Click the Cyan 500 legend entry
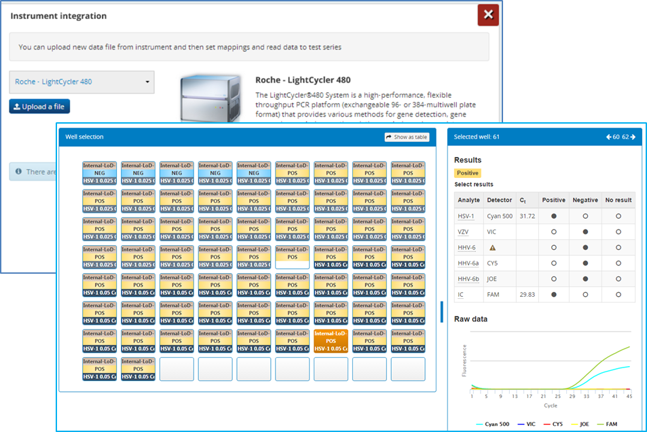 click(493, 424)
